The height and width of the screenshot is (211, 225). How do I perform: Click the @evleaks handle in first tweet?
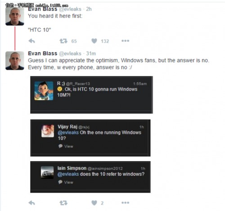coord(70,9)
